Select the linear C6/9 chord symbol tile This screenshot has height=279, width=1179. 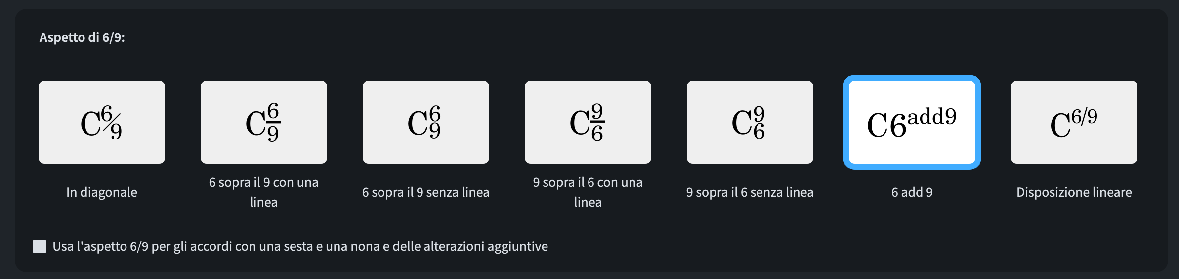[1074, 122]
